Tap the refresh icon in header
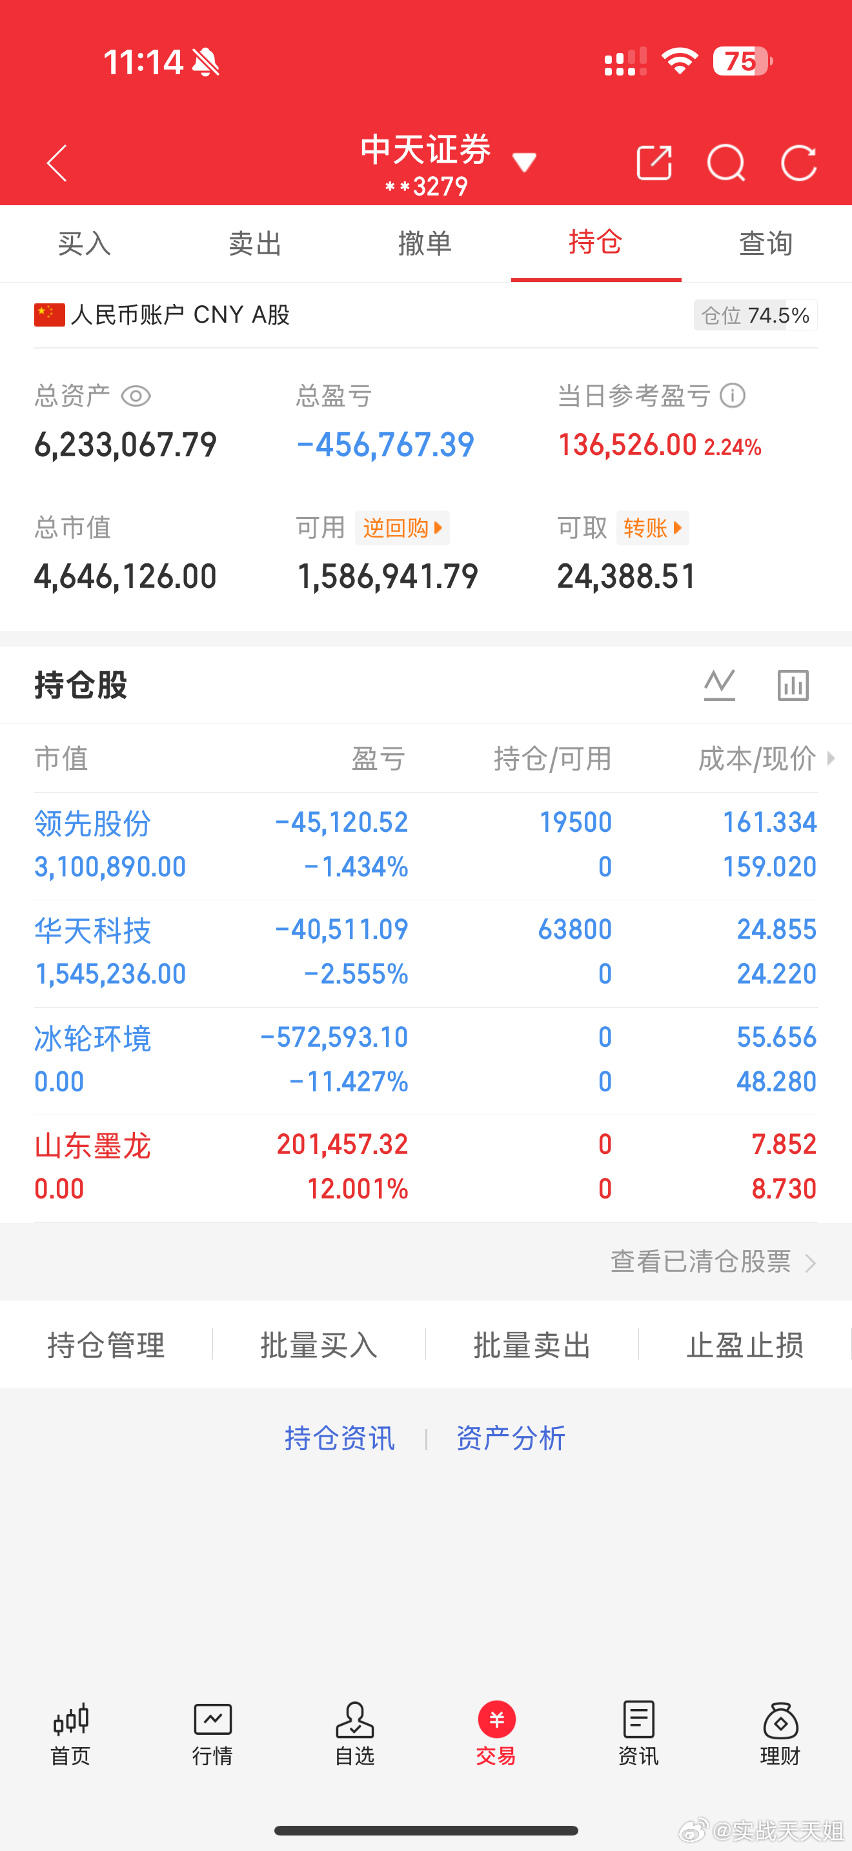This screenshot has height=1851, width=852. 799,163
